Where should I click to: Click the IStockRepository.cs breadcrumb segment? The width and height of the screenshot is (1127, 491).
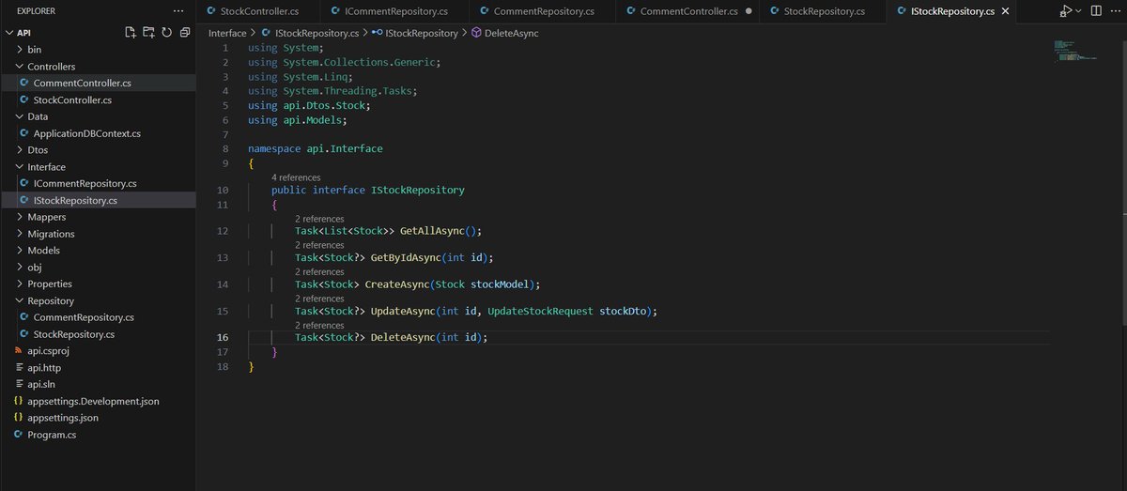click(316, 33)
